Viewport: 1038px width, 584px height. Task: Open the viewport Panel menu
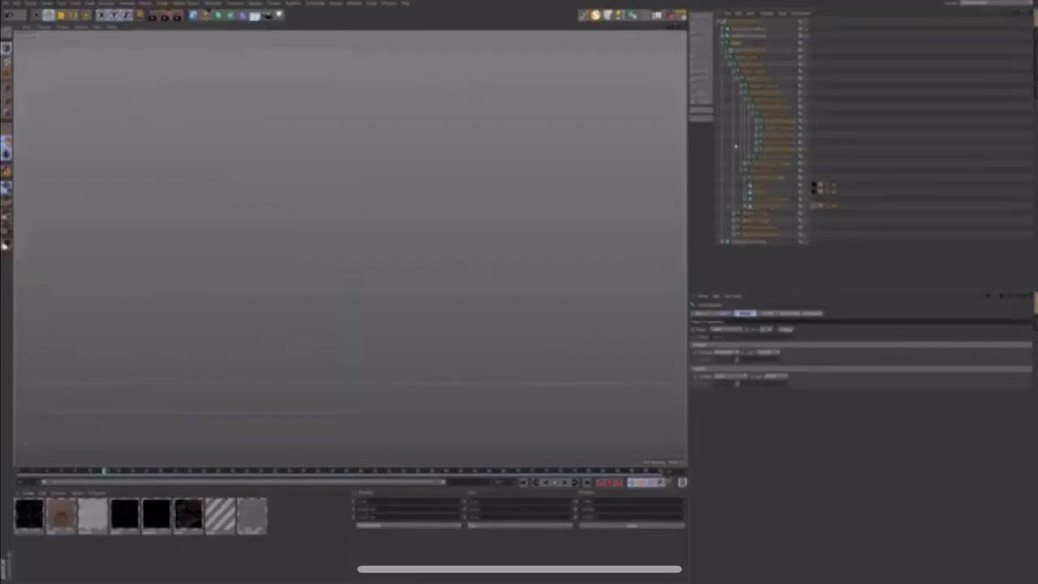[111, 27]
